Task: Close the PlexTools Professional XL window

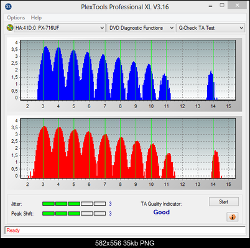Action: [237, 6]
